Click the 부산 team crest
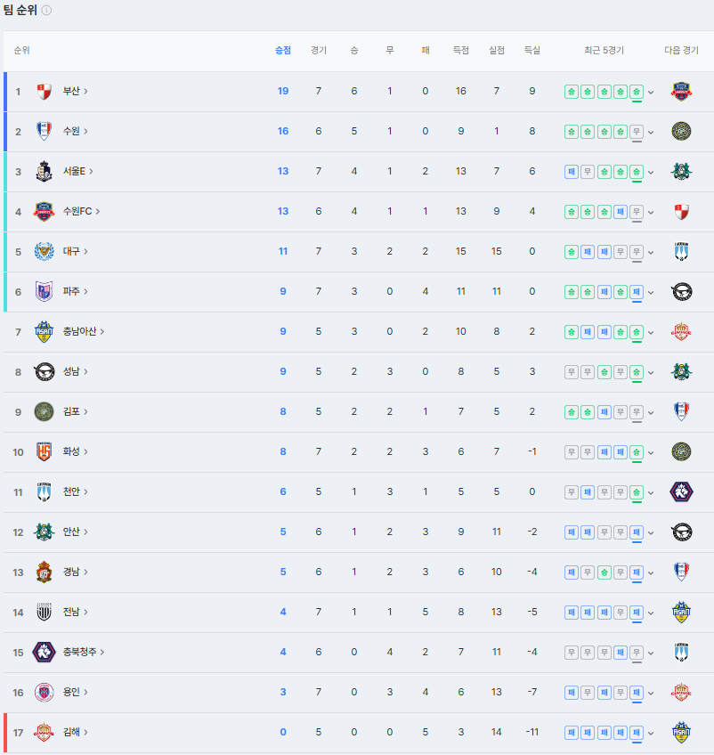 (x=44, y=91)
